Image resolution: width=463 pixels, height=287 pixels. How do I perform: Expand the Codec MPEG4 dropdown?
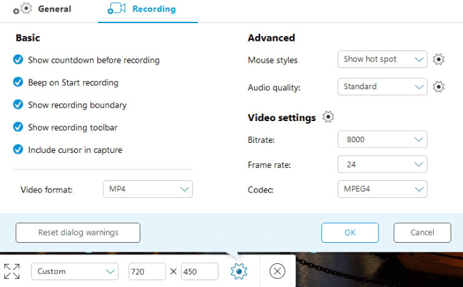[382, 189]
